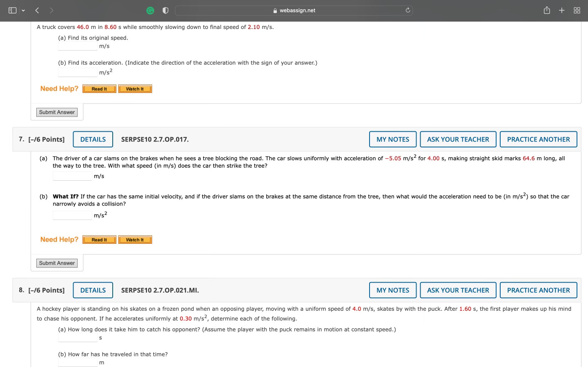Submit the answer for question 7
This screenshot has height=367, width=588.
click(x=57, y=263)
